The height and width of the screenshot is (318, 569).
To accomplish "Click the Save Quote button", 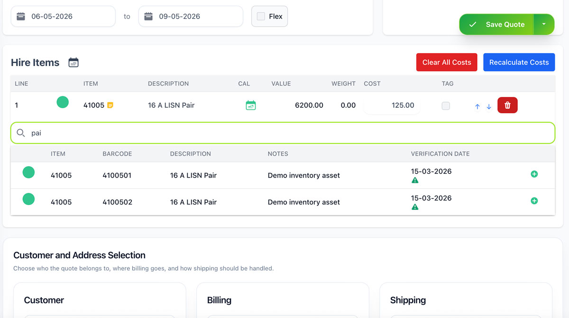I will coord(496,24).
